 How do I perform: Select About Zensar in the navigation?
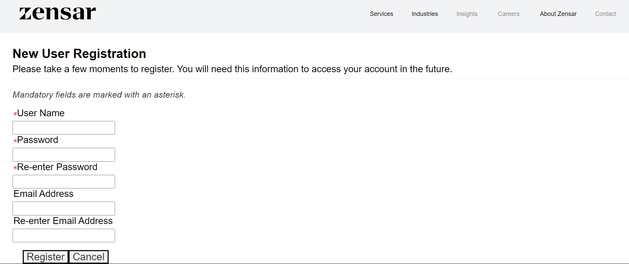click(558, 14)
